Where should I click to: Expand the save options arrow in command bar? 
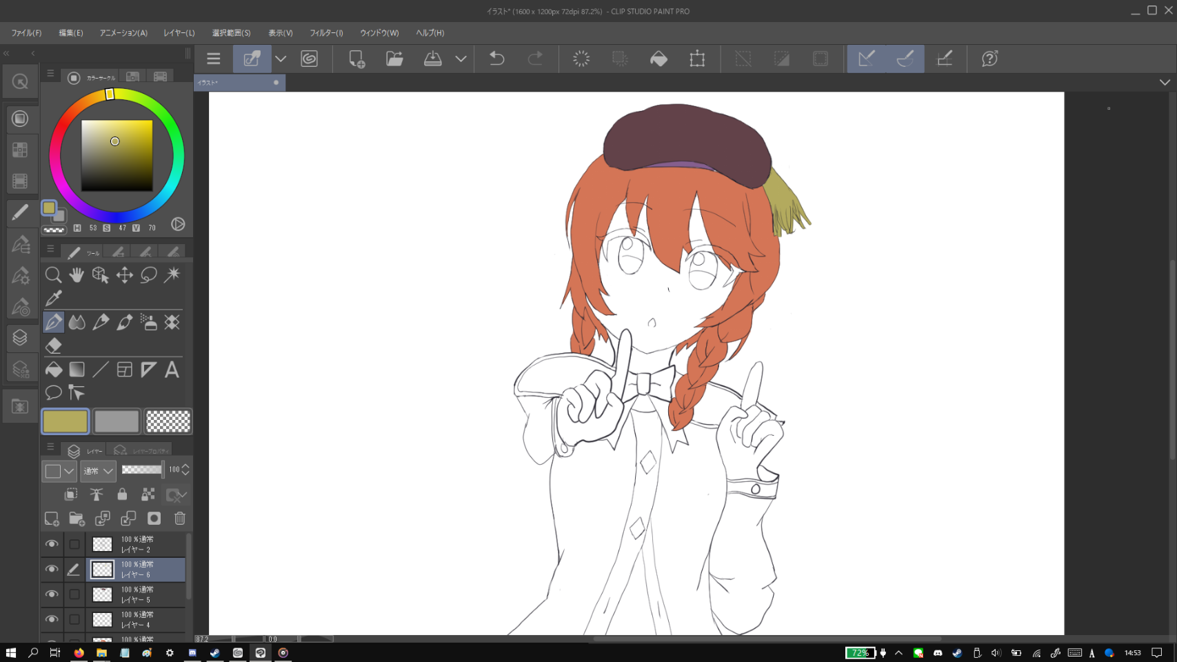tap(461, 59)
